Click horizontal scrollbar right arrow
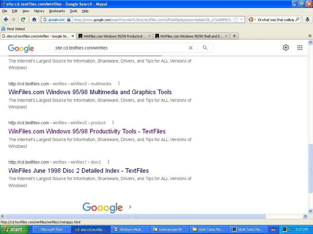 coord(305,216)
